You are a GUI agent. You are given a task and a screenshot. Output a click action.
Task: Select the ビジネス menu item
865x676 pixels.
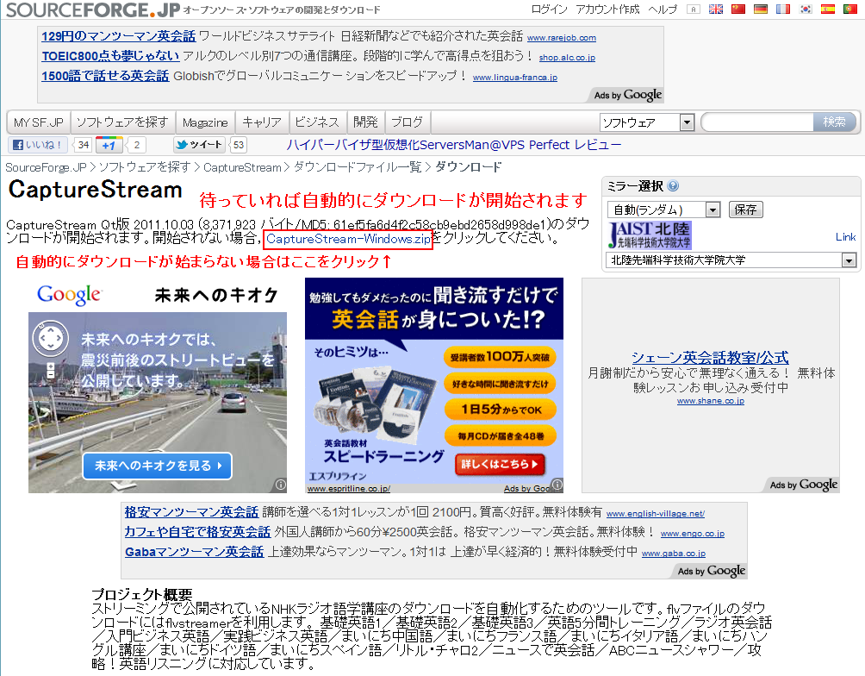click(317, 122)
